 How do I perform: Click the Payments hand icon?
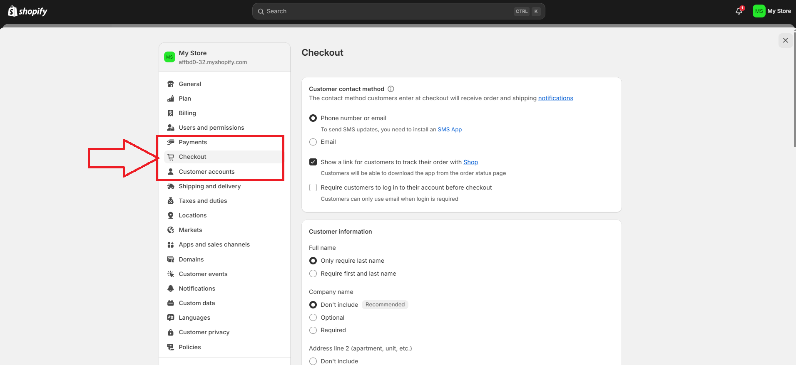click(171, 142)
